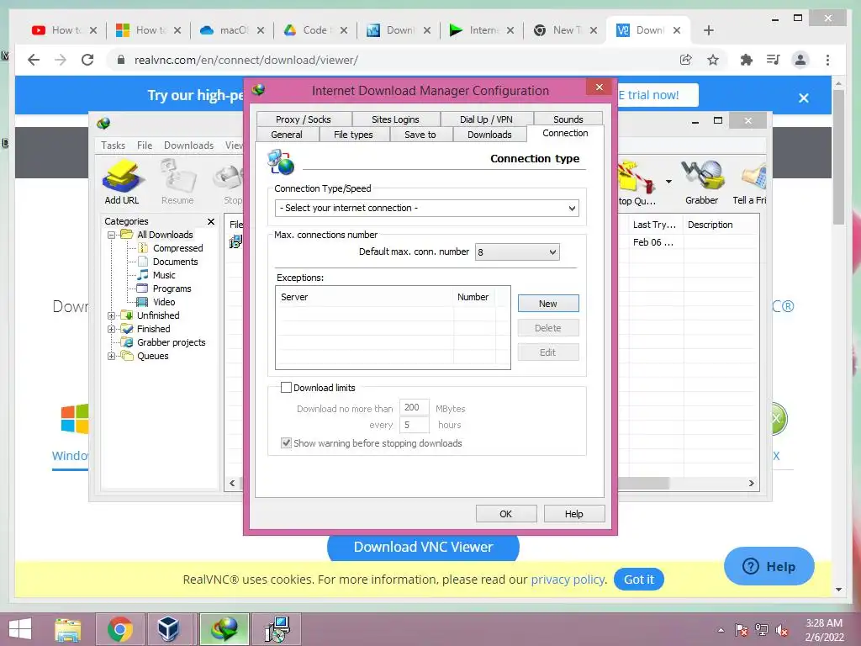Image resolution: width=861 pixels, height=646 pixels.
Task: Switch to the Downloads tab
Action: (489, 135)
